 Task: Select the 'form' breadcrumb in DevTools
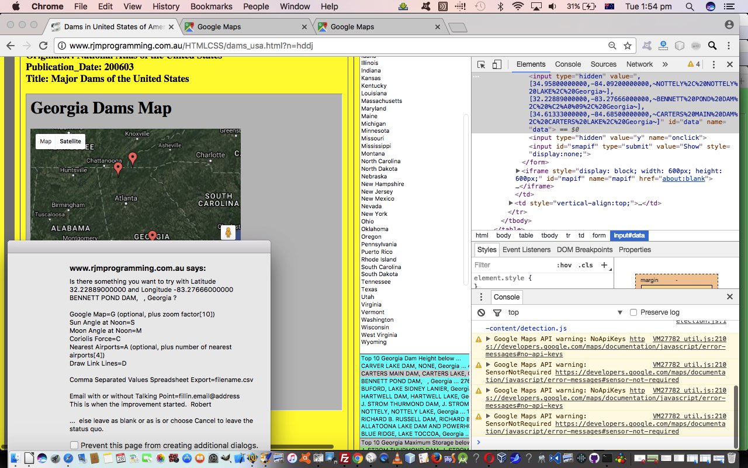(599, 236)
